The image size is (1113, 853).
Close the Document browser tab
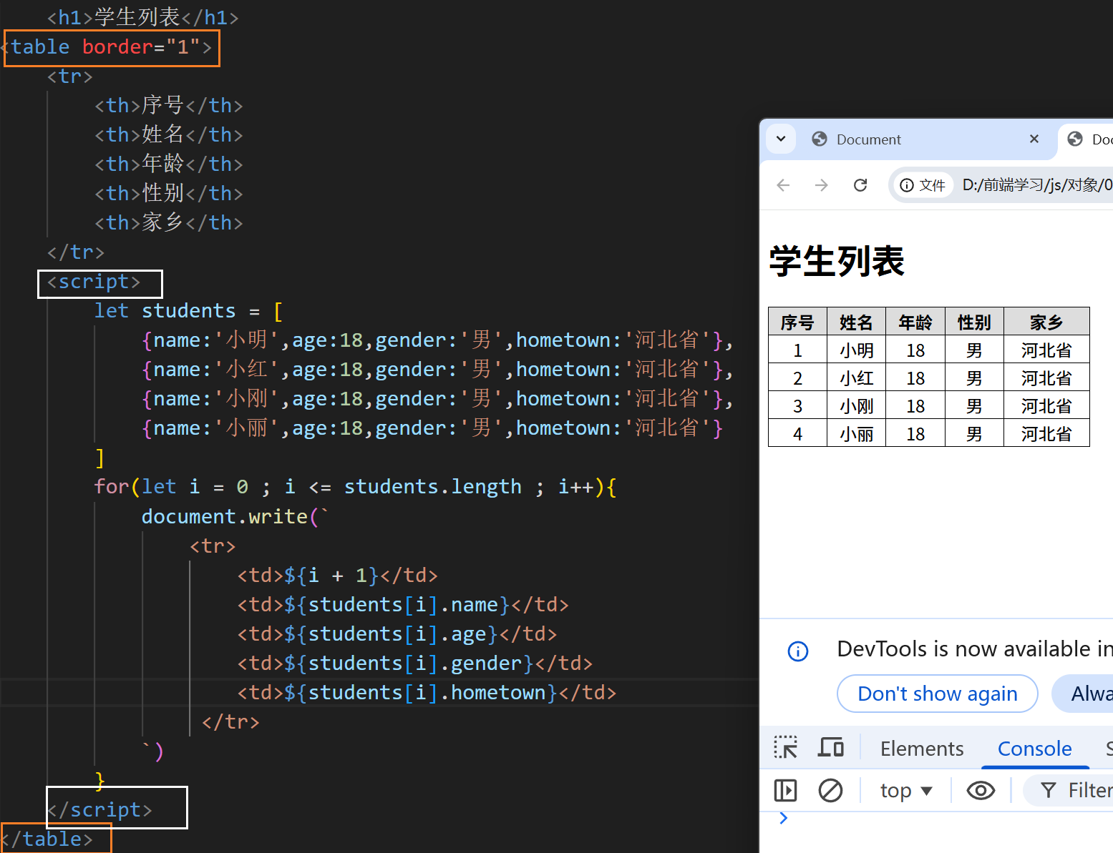[1034, 139]
